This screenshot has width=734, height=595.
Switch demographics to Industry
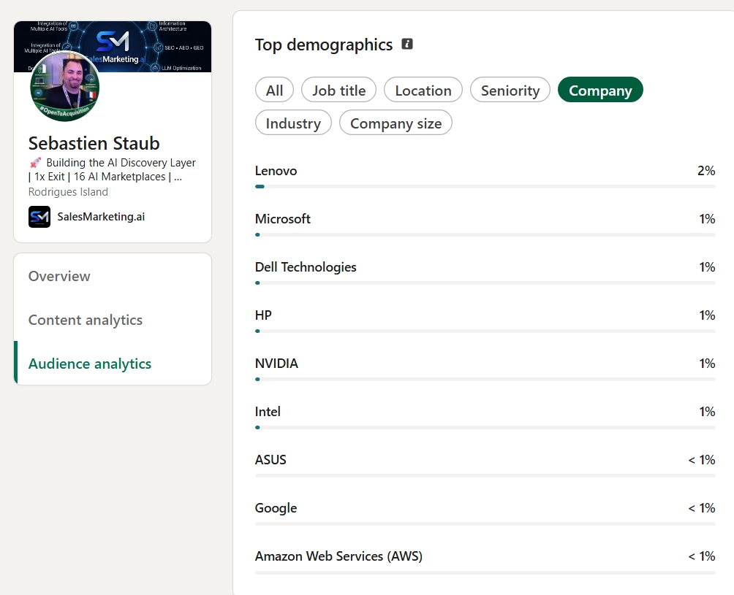pos(293,123)
